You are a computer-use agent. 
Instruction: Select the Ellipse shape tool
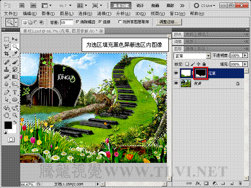coord(15,99)
